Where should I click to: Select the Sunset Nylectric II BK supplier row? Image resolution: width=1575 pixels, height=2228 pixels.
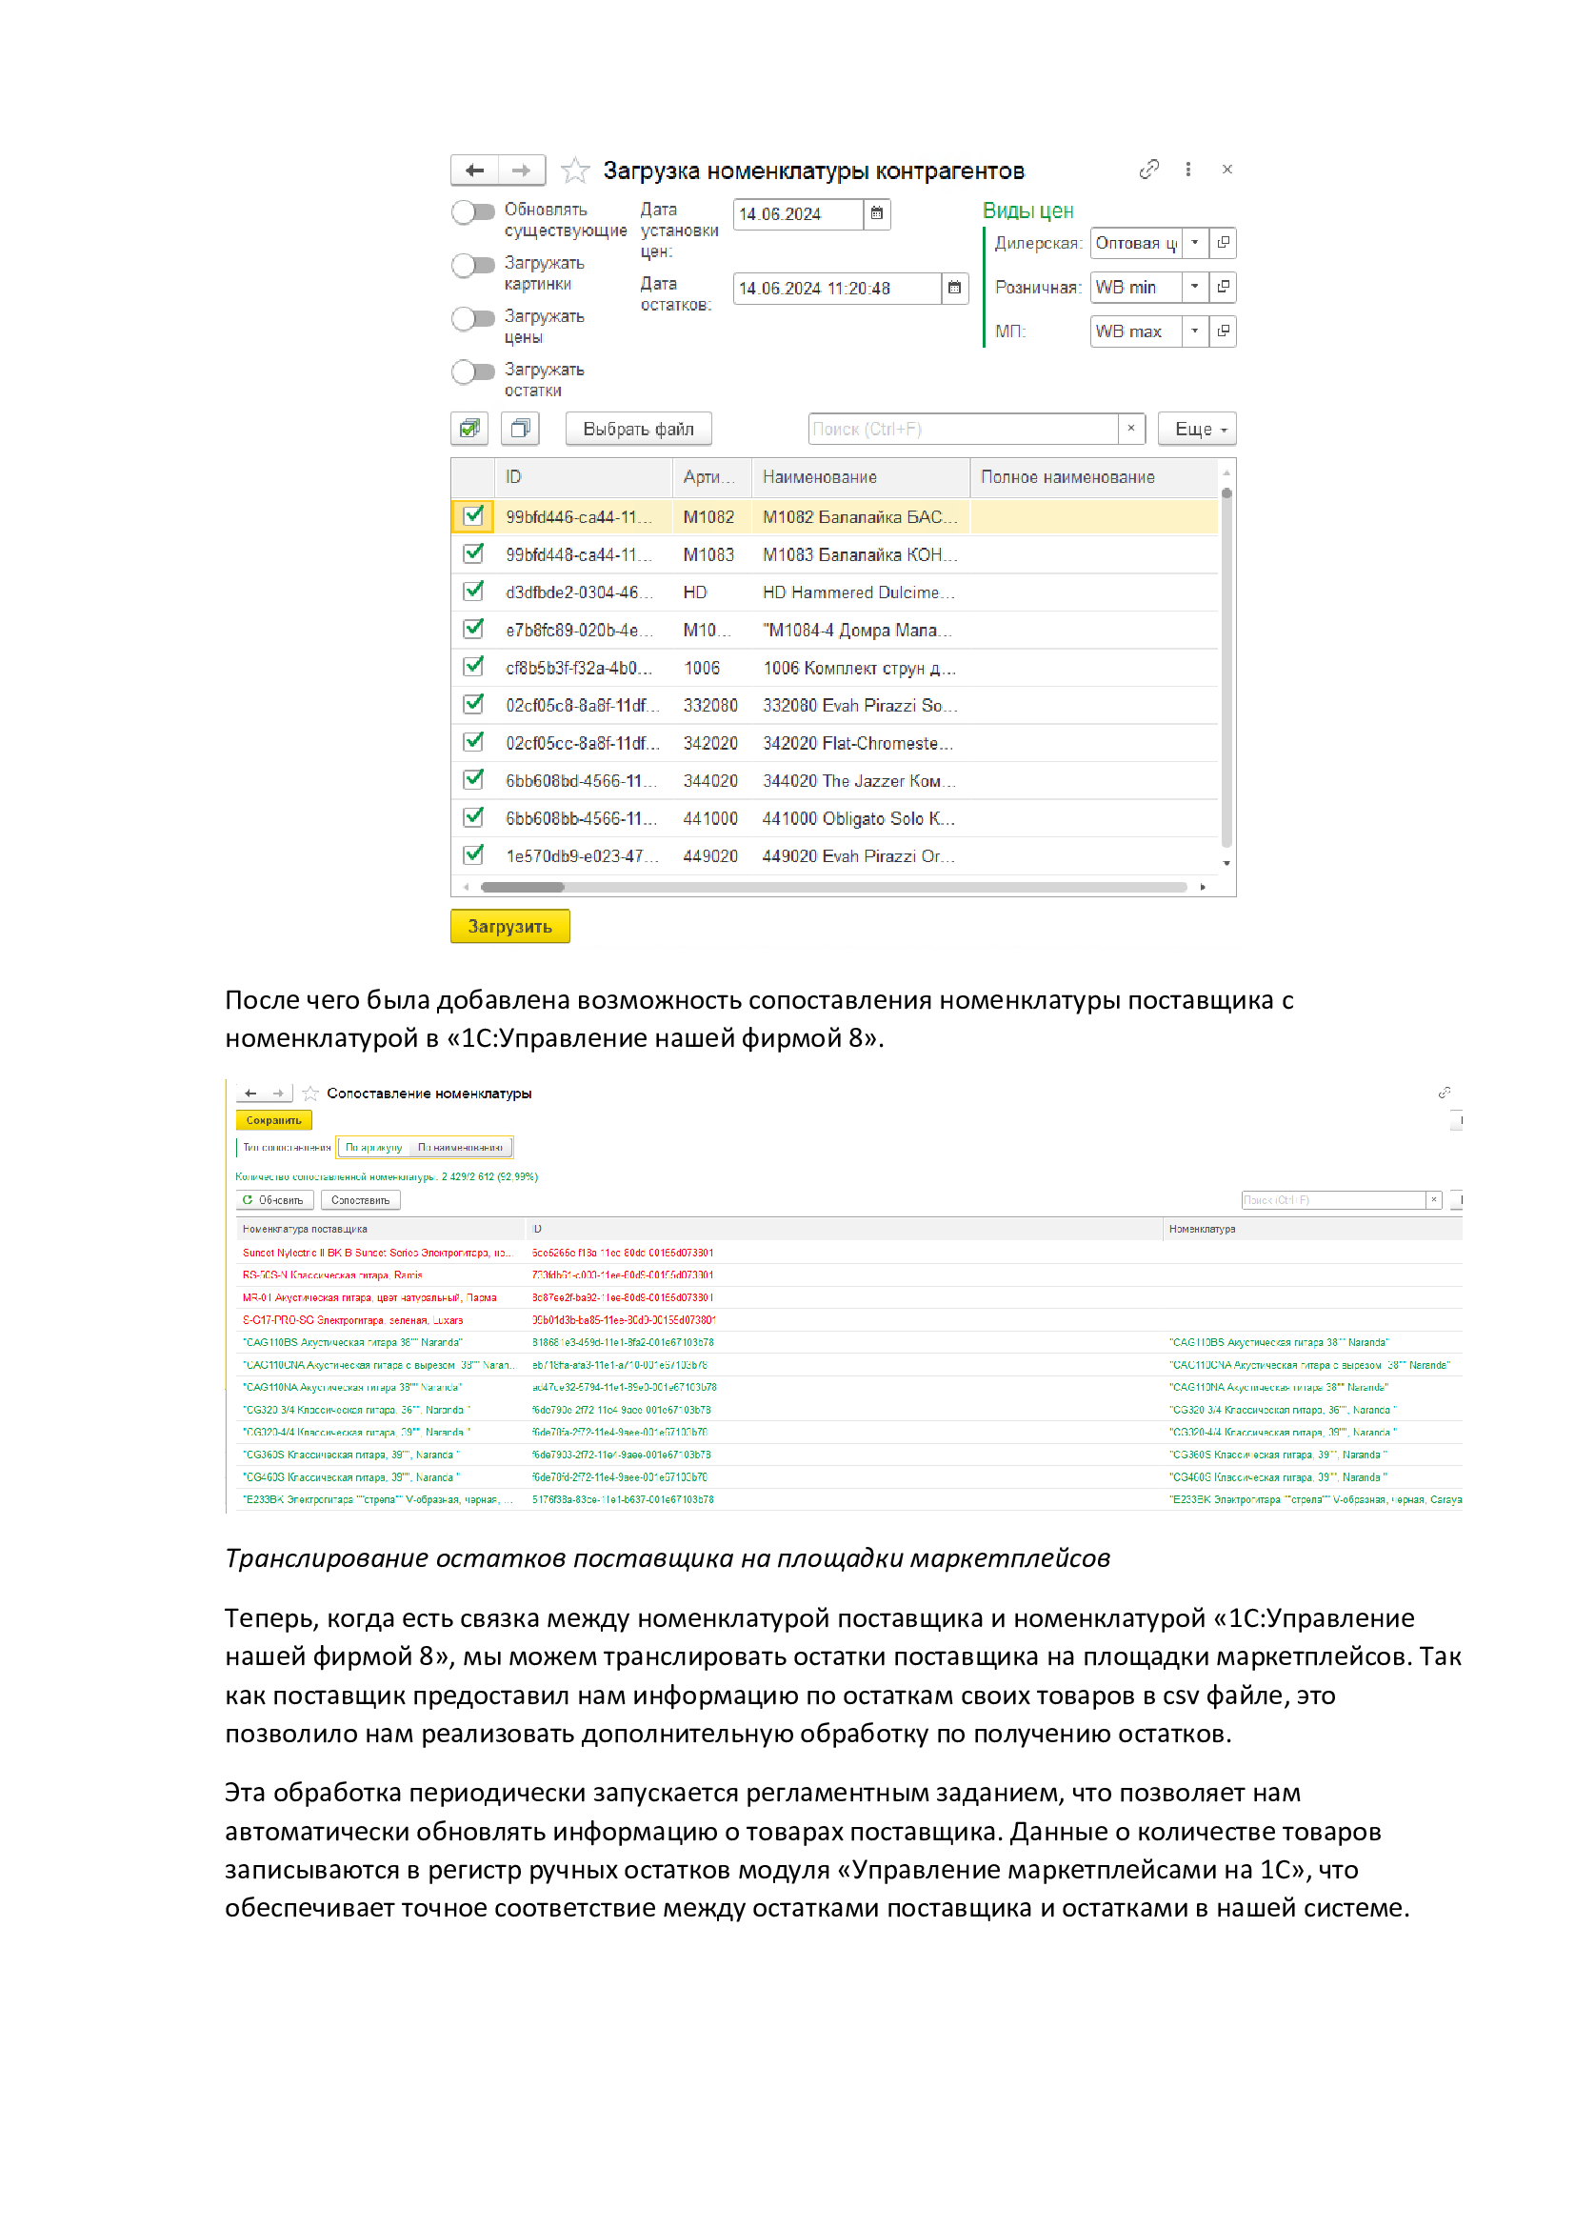[x=848, y=1253]
